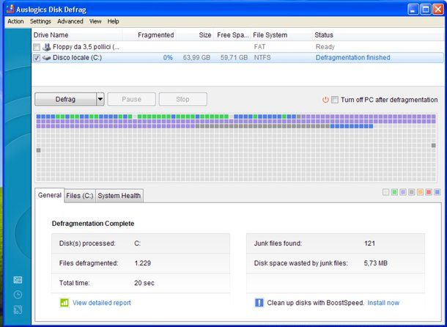
Task: Click the Files defragmented value 1.229
Action: 143,263
